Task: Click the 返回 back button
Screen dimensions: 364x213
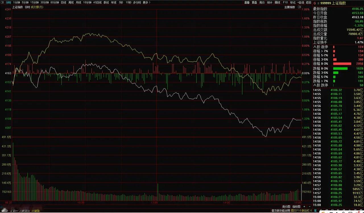Action: coord(308,2)
